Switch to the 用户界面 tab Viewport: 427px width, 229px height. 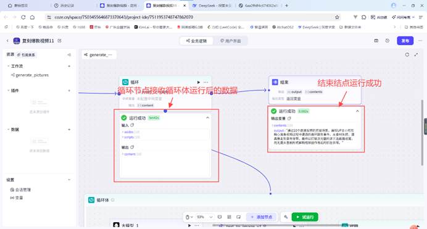coord(230,41)
